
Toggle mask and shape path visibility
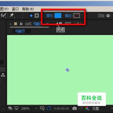click(x=49, y=108)
